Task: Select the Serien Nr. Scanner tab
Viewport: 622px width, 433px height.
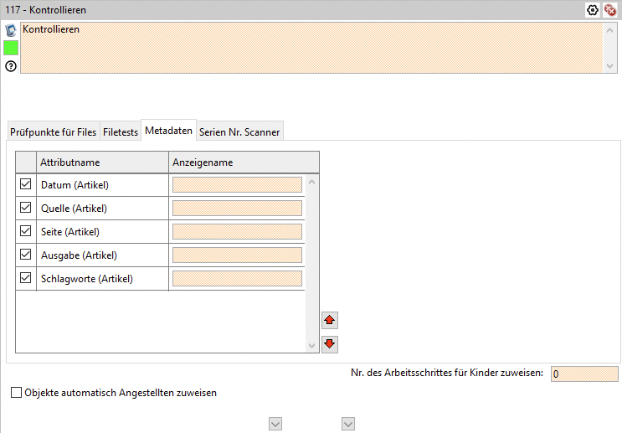Action: 239,131
